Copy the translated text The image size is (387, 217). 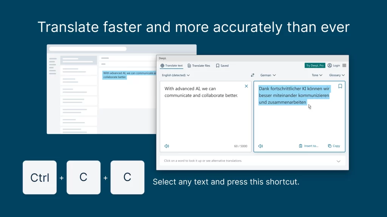click(x=334, y=146)
